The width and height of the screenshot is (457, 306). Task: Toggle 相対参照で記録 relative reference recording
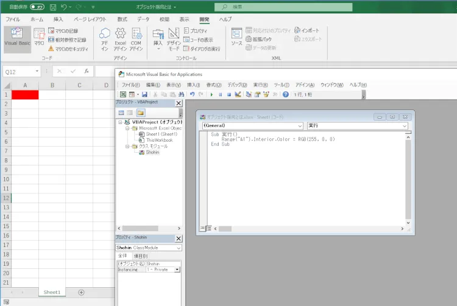tap(67, 40)
